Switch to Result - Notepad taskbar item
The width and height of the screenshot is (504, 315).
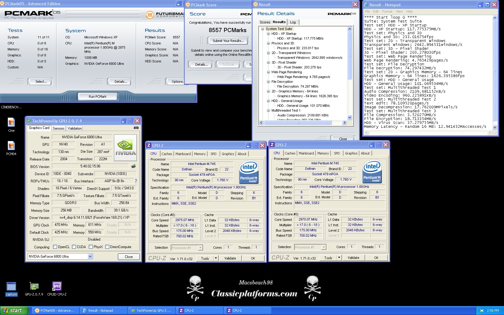104,310
